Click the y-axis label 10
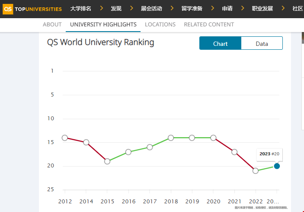The width and height of the screenshot is (304, 212). coord(51,119)
